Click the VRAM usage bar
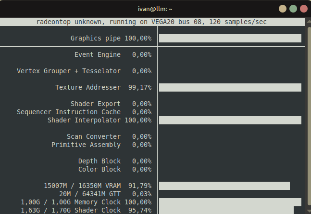This screenshot has width=311, height=214. point(224,186)
